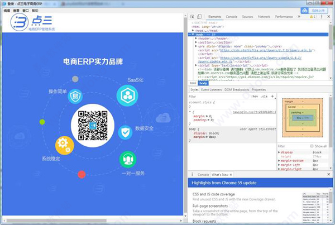Collapse the body element node
The image size is (335, 225).
coord(193,35)
